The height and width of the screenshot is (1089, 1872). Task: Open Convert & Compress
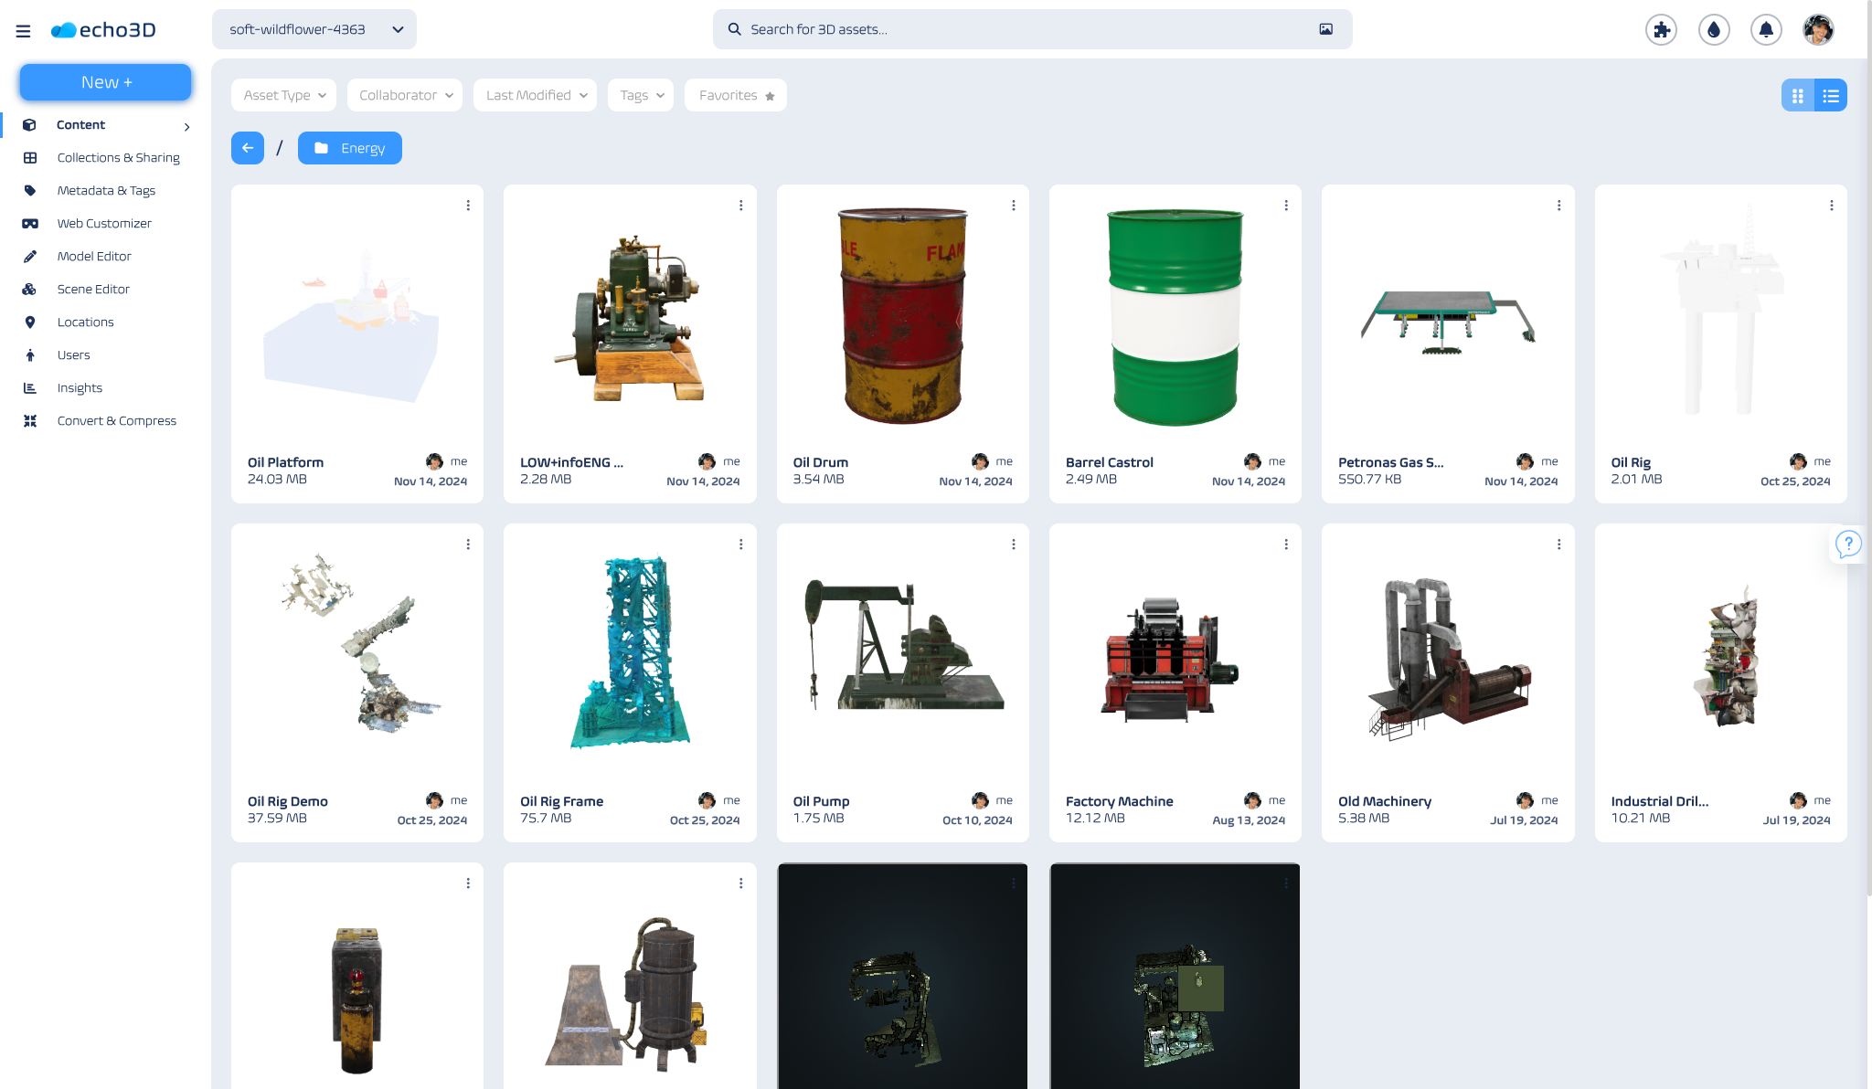[x=116, y=420]
